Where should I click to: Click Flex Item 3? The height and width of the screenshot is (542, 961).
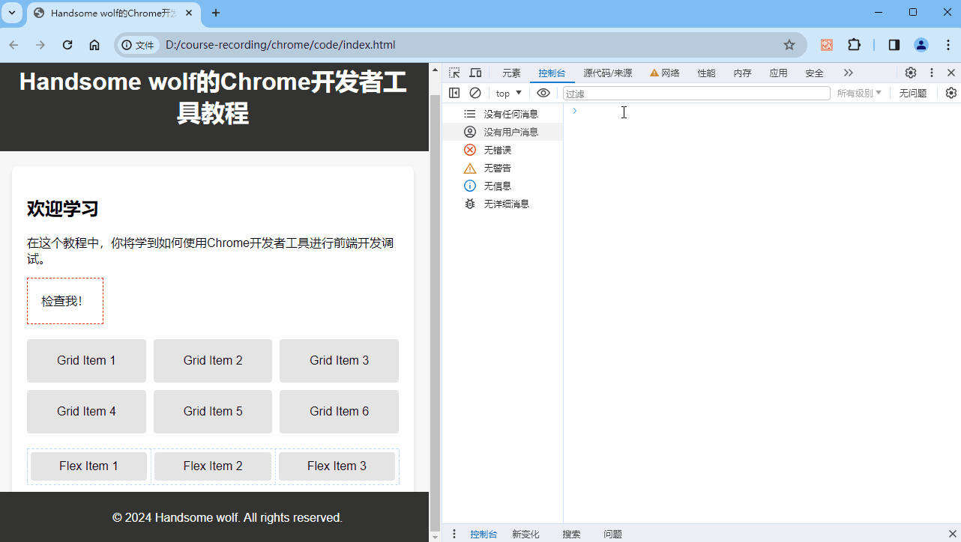tap(337, 466)
